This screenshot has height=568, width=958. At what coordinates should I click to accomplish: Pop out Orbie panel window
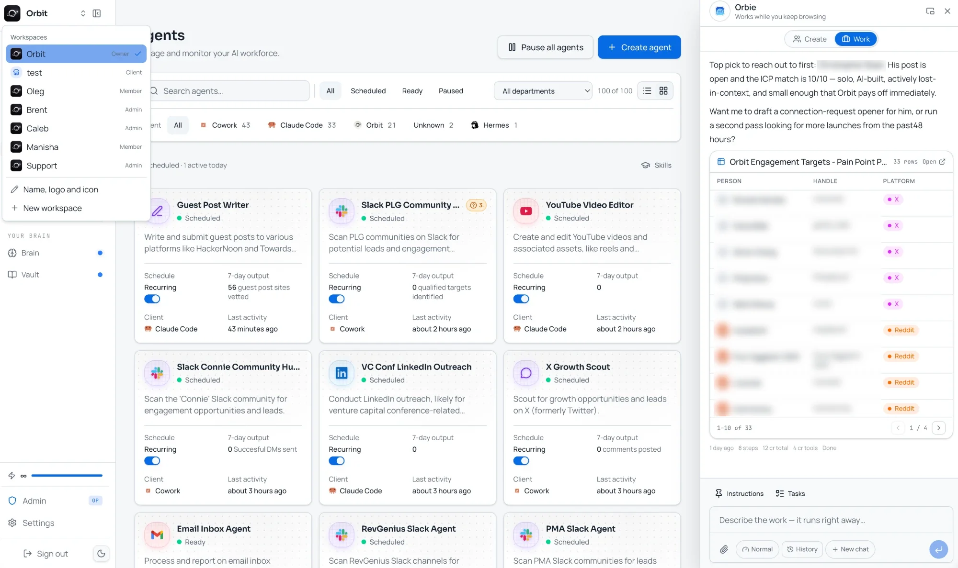pyautogui.click(x=930, y=11)
